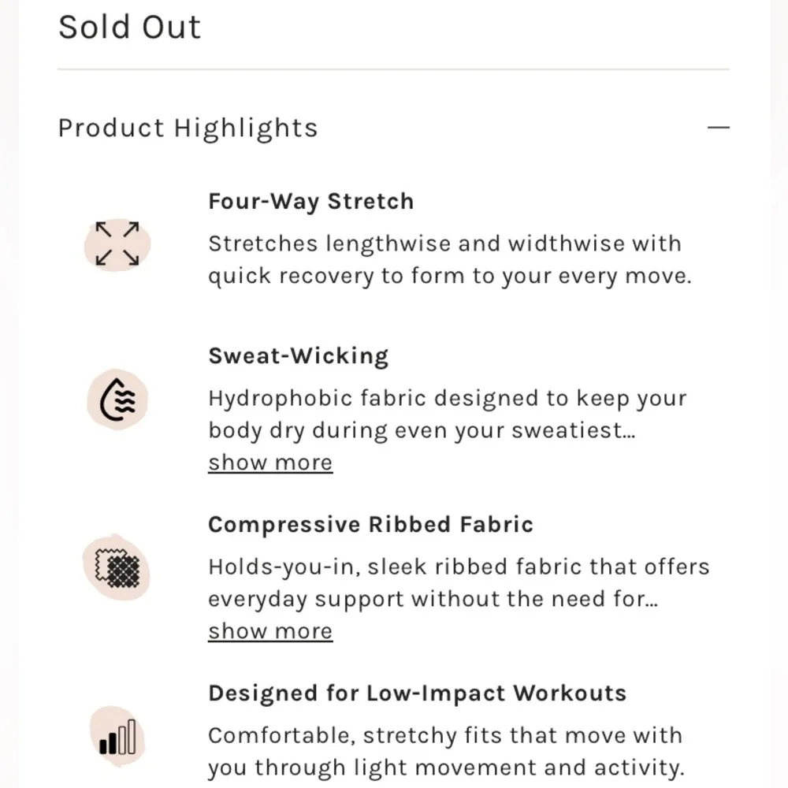Click the Compressive Ribbed Fabric texture icon
This screenshot has height=788, width=788.
coord(117,567)
